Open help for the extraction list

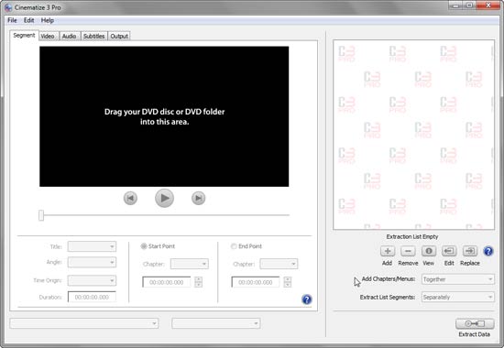(x=488, y=251)
